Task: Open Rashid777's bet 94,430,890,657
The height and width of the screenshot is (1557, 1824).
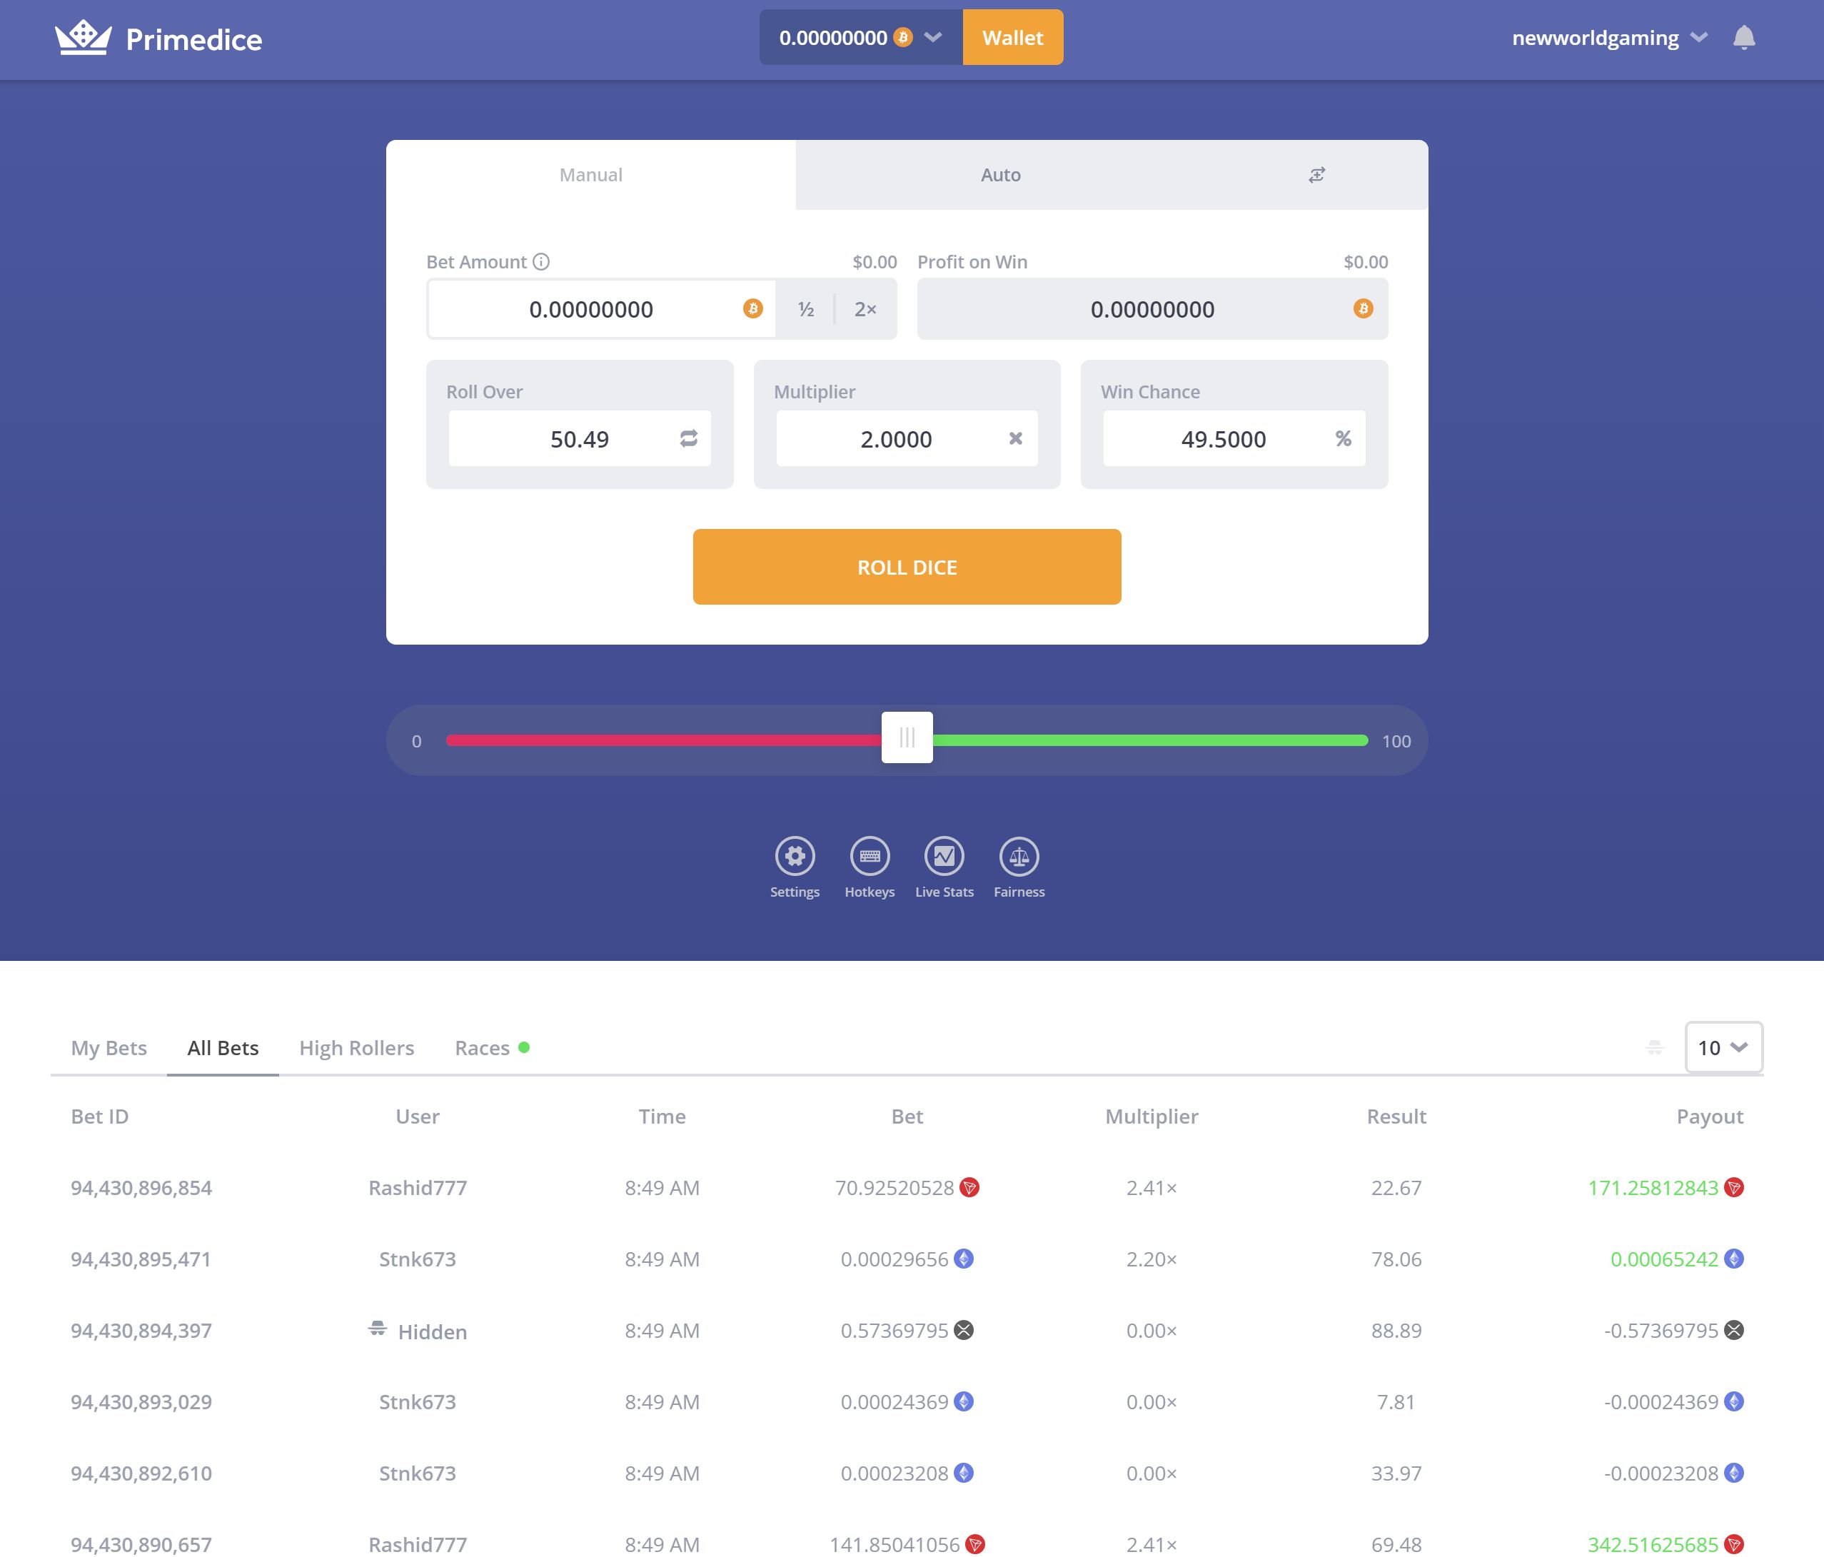Action: (x=141, y=1544)
